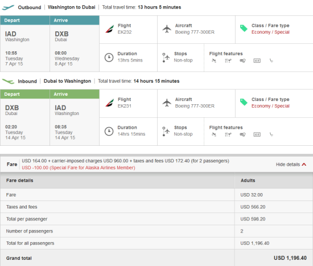The height and width of the screenshot is (266, 313).
Task: Click the inbound meals and drinks feature icon
Action: click(228, 134)
